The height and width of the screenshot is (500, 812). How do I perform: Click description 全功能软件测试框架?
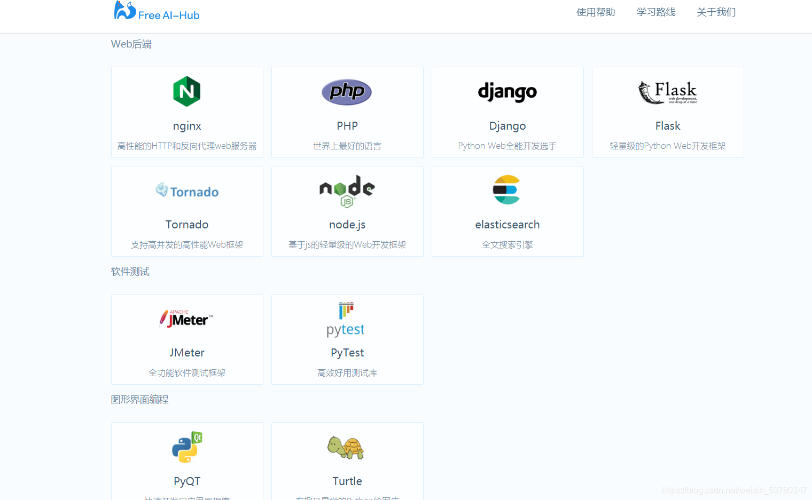pos(187,372)
